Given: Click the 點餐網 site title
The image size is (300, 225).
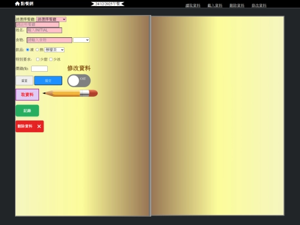Looking at the screenshot, I should click(27, 4).
